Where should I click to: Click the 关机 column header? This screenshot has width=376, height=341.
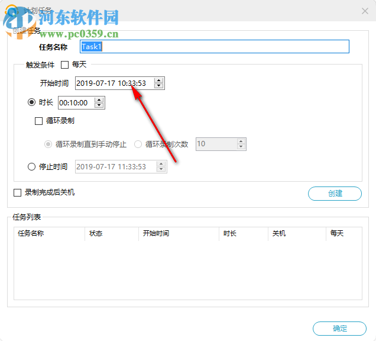[x=297, y=234]
